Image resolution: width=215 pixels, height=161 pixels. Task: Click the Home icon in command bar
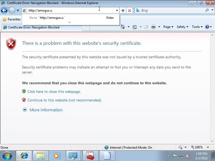[x=123, y=27]
